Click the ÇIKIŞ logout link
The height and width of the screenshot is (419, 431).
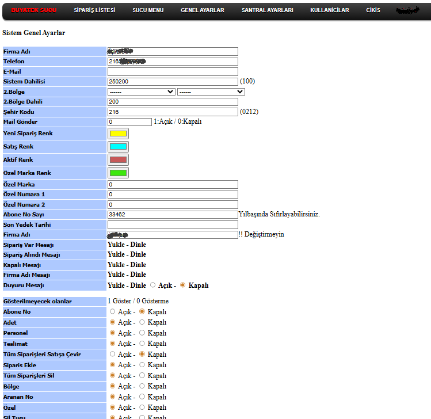point(373,10)
